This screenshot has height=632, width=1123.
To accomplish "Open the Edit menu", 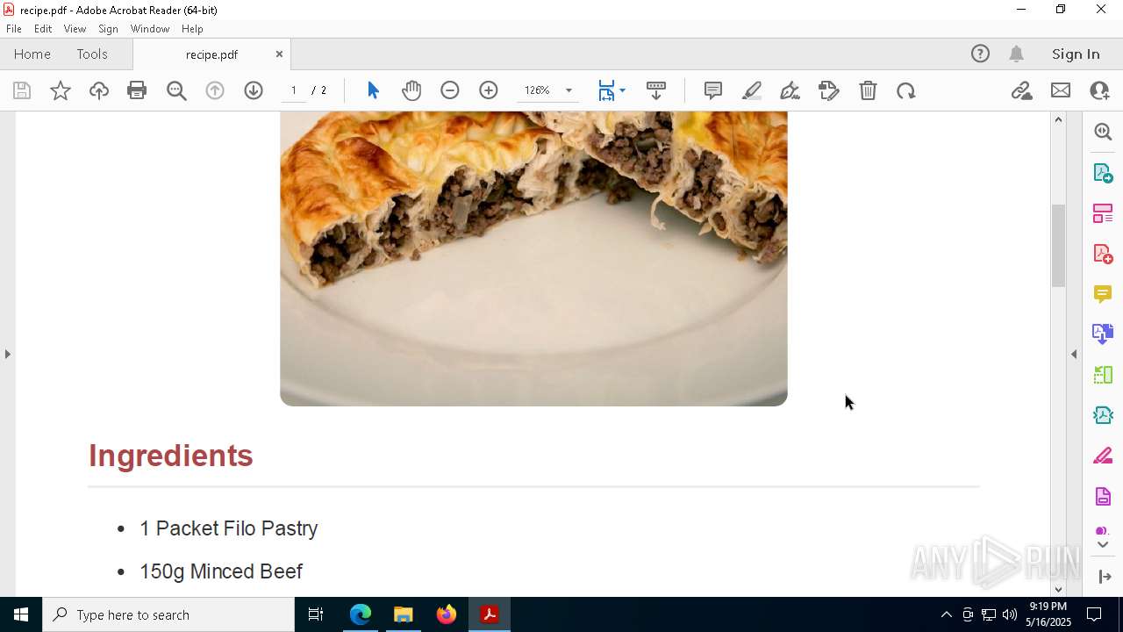I will pyautogui.click(x=43, y=29).
